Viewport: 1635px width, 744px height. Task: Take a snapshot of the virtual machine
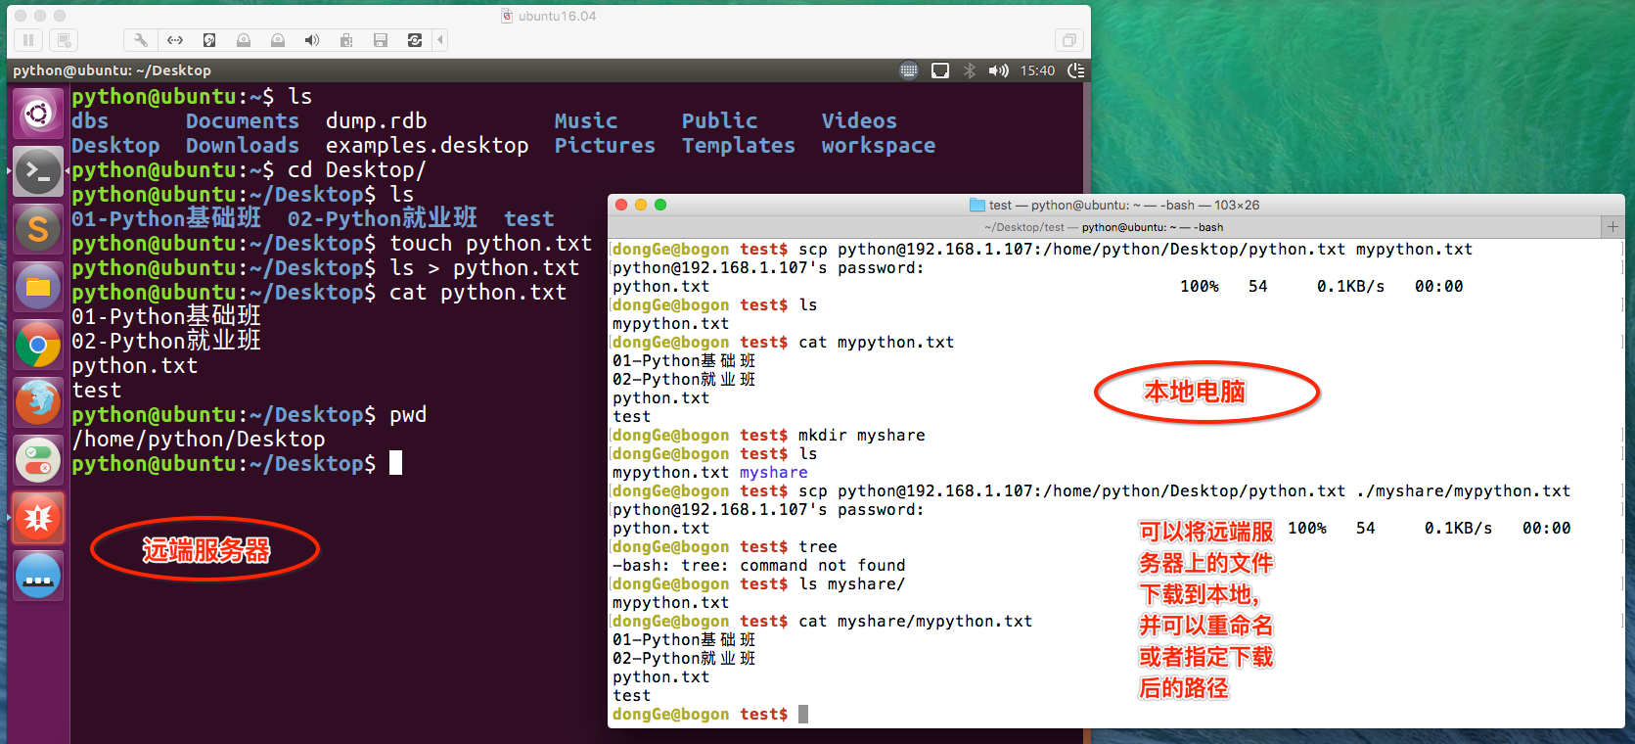pyautogui.click(x=64, y=40)
